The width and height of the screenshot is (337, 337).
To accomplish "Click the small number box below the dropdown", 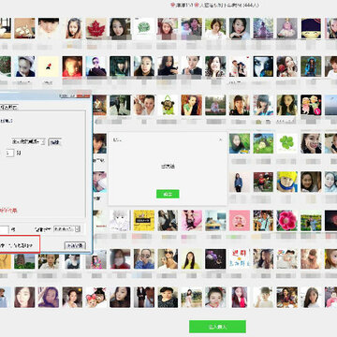I will click(9, 153).
